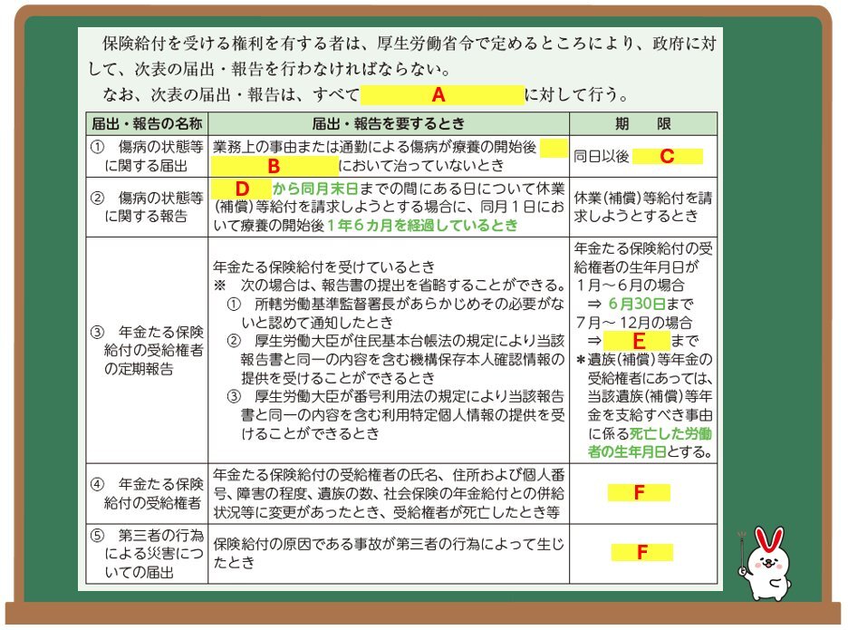Select the 届出・報告を要するとき column header

pyautogui.click(x=389, y=123)
